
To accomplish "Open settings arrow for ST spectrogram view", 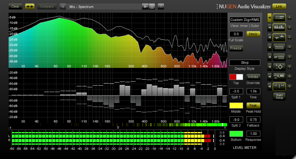I will tap(269, 57).
